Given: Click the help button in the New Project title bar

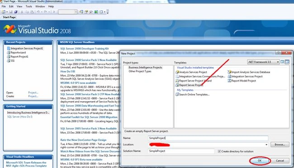Looking at the screenshot, I should tap(279, 53).
